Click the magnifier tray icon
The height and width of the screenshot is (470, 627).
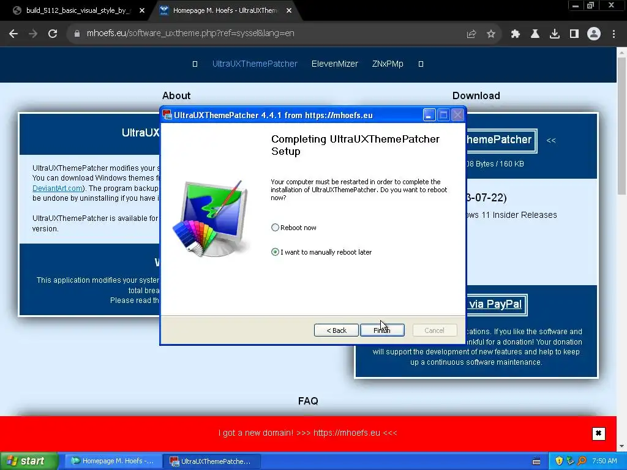pos(582,461)
